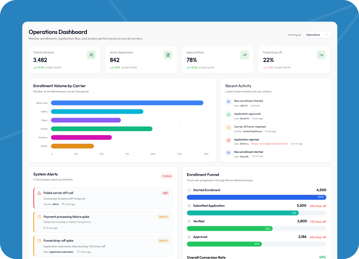
Task: Click the Active Applications document icon
Action: (x=168, y=55)
